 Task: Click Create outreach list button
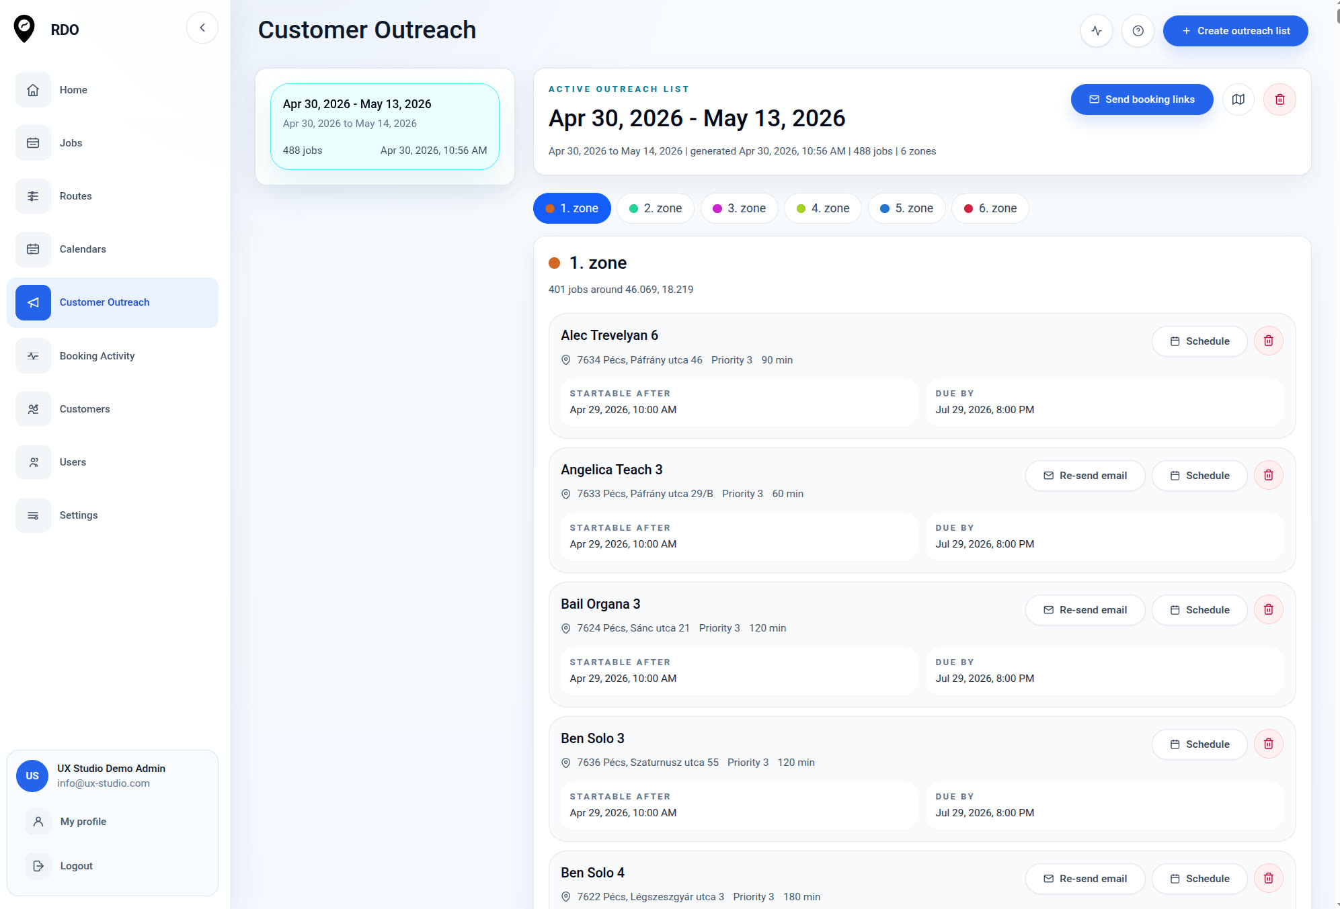1235,31
